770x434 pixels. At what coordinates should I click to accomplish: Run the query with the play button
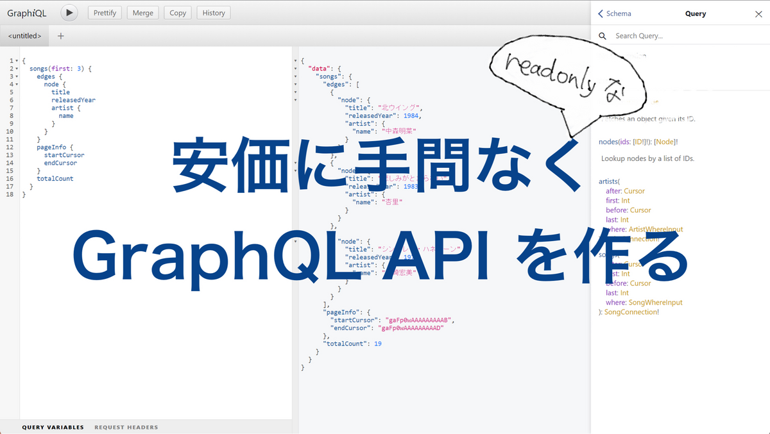69,12
